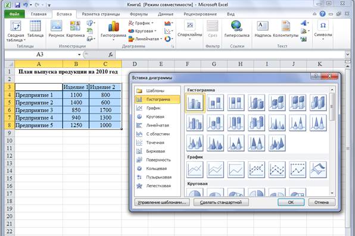Click the insert function fx icon

tap(111, 55)
